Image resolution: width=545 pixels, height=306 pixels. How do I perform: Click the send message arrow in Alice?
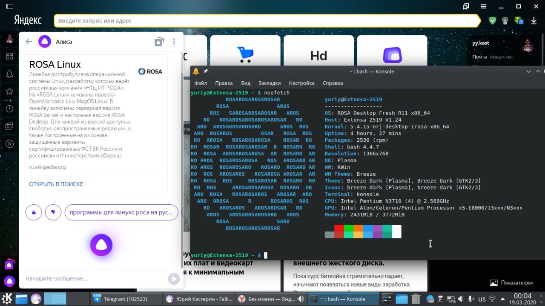pyautogui.click(x=173, y=279)
